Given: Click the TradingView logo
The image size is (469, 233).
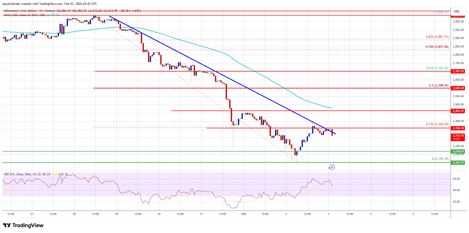Looking at the screenshot, I should 23,225.
